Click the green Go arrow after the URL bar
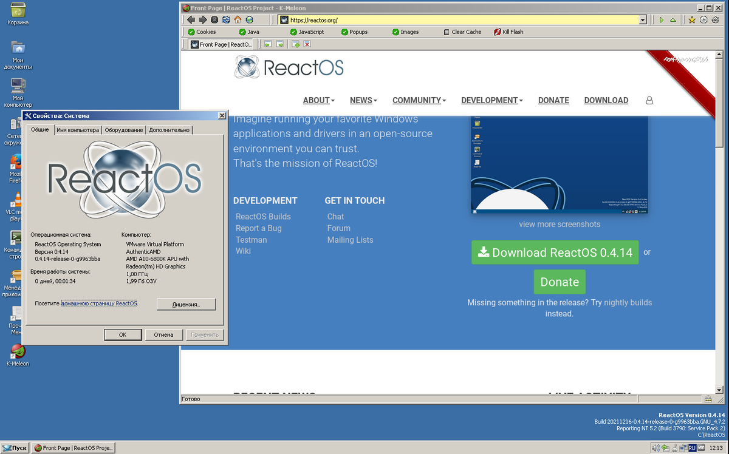 pos(662,20)
